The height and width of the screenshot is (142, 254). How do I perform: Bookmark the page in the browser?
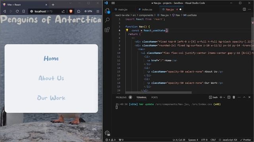[x=24, y=11]
